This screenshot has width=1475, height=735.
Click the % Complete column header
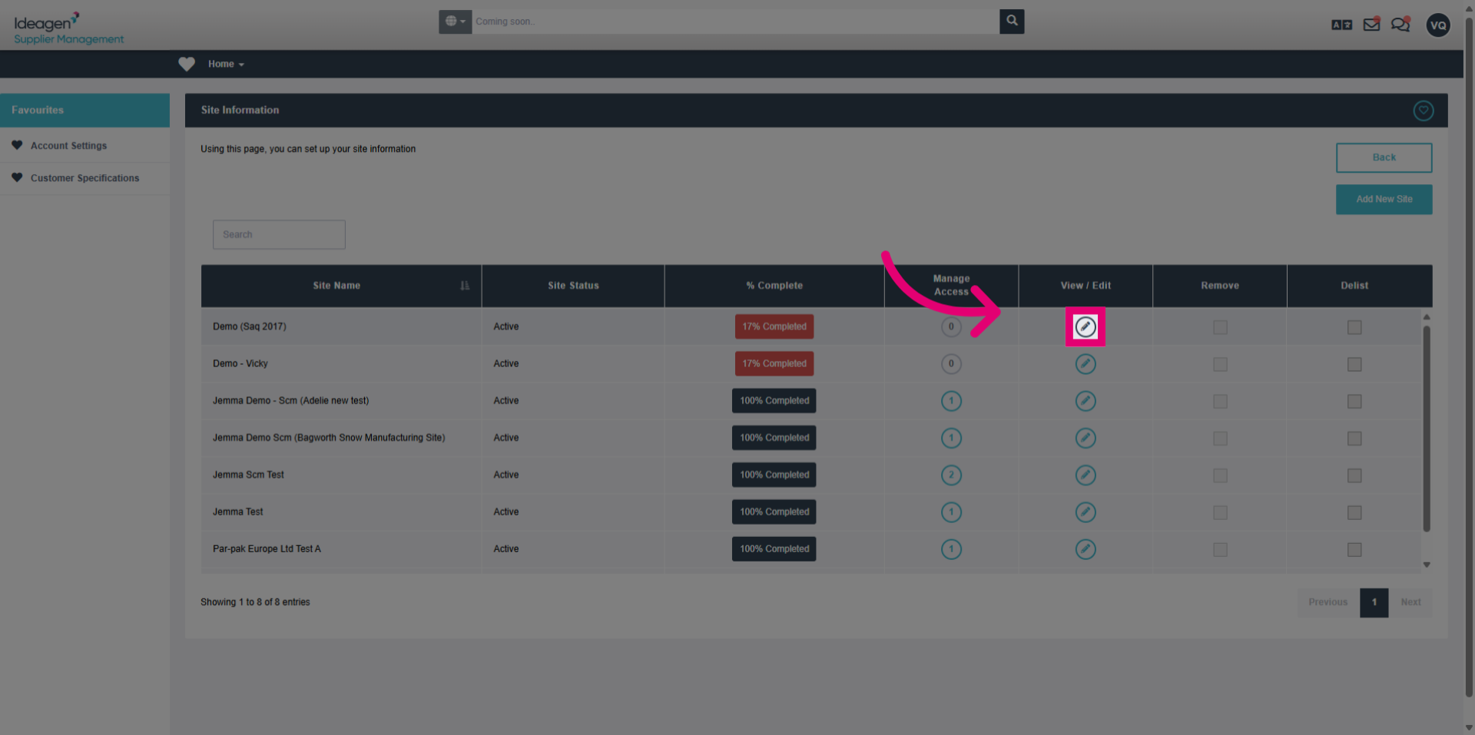[774, 286]
